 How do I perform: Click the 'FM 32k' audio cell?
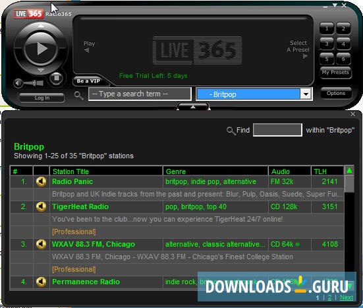point(282,181)
